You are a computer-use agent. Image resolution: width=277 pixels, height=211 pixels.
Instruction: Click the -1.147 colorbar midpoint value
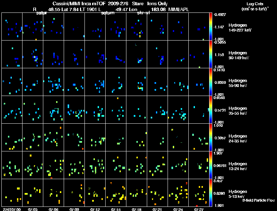219,27
